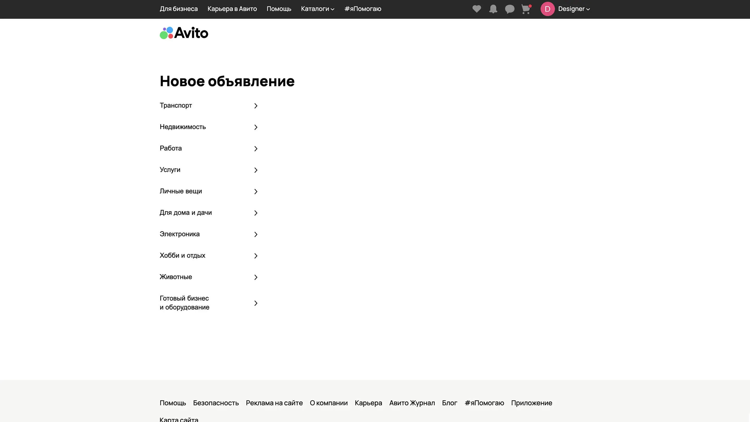Open favorites via the heart icon
Screen dimensions: 750x422
[x=477, y=9]
